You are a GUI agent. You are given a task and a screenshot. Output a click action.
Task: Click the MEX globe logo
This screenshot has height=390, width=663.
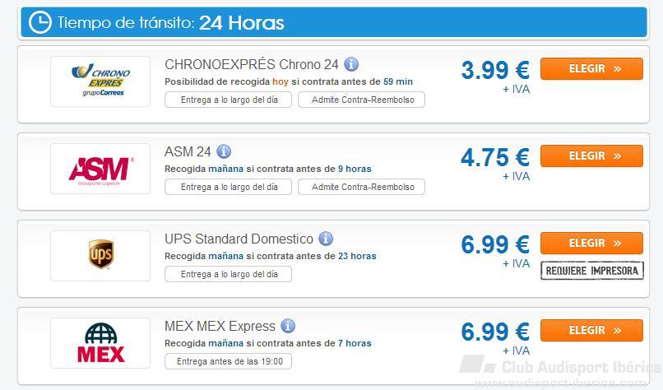(100, 343)
